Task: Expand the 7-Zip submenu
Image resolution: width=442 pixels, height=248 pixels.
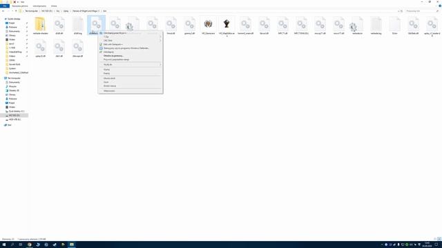Action: pyautogui.click(x=131, y=37)
